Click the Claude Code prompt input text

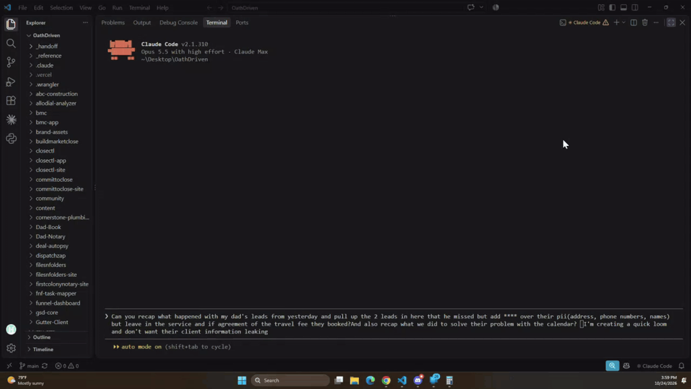click(x=390, y=323)
